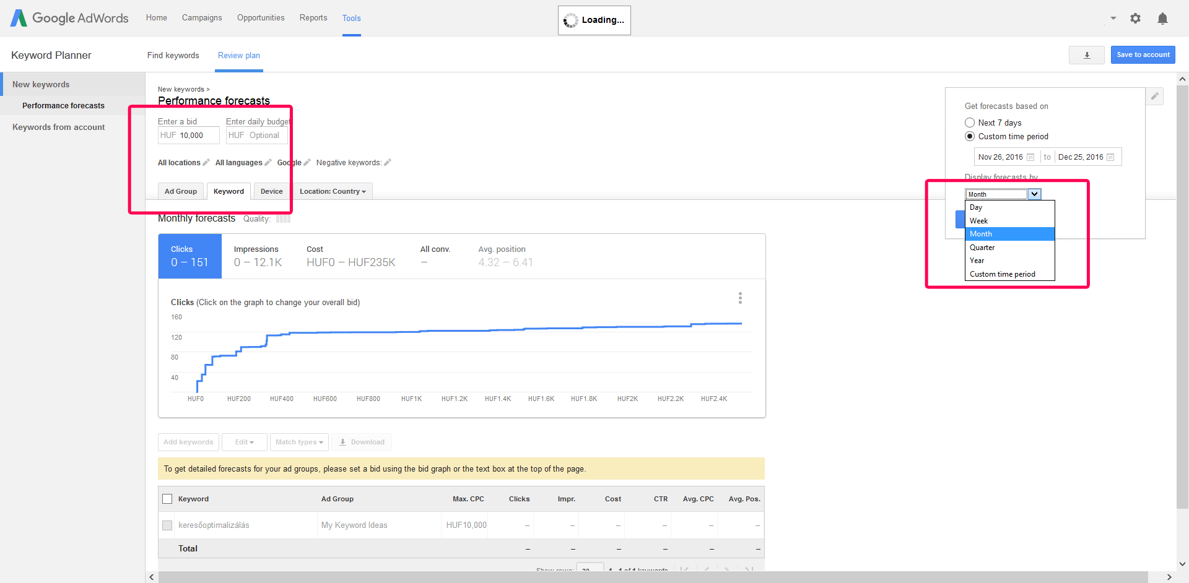Switch to the Find keywords tab
The height and width of the screenshot is (583, 1189).
coord(173,55)
